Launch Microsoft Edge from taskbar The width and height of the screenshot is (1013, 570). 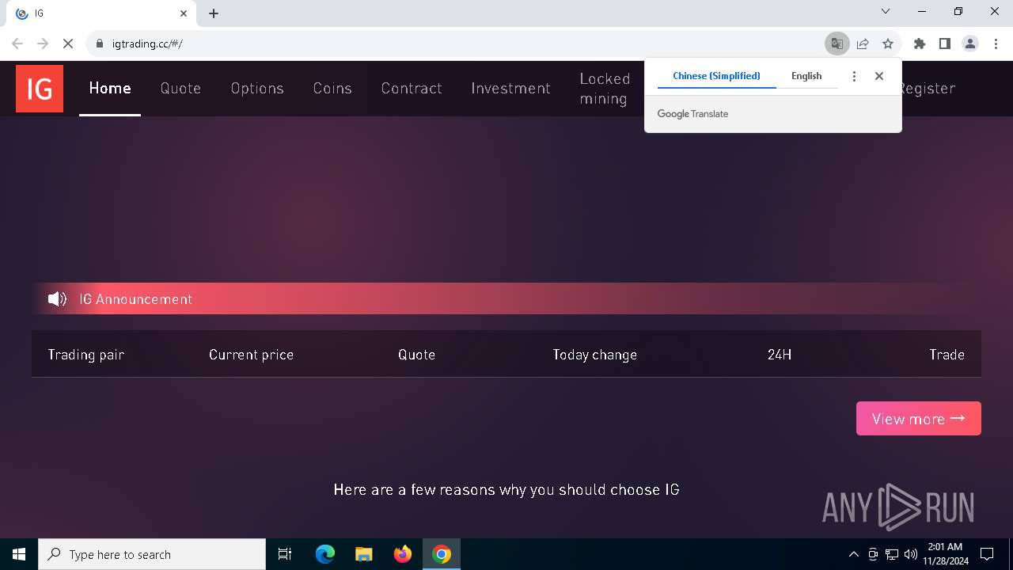(325, 554)
